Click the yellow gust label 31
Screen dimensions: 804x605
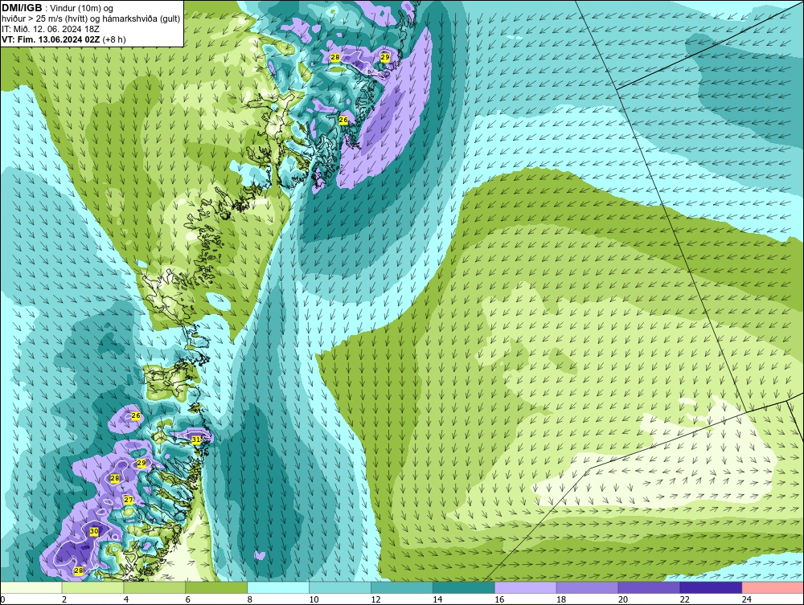(x=196, y=439)
